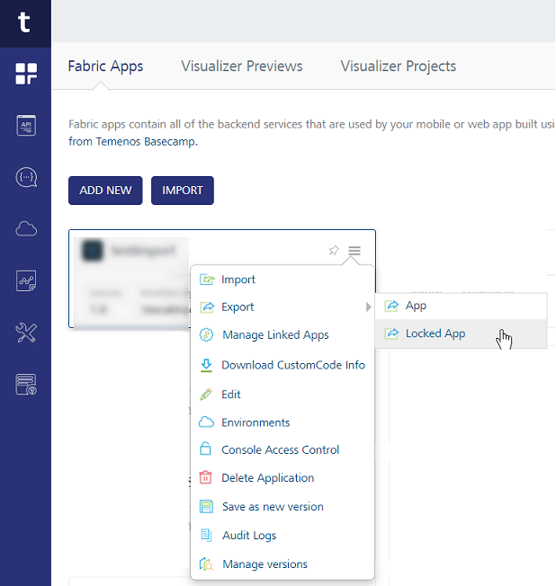Click the Save as new version icon
The image size is (556, 586).
(x=206, y=507)
